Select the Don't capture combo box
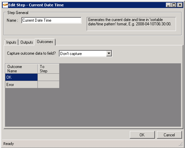Image resolution: width=185 pixels, height=148 pixels. coord(86,53)
